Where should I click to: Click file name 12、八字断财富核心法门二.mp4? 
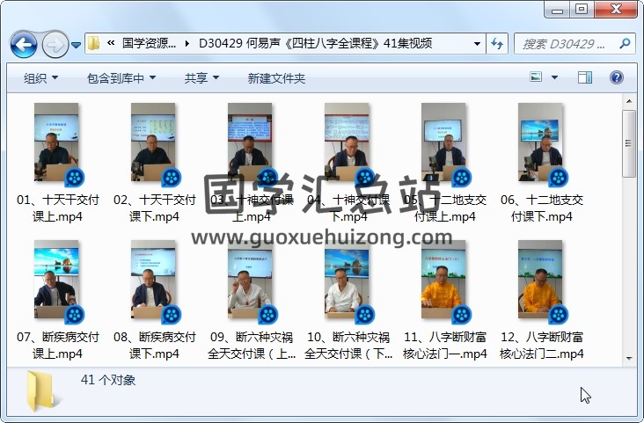point(542,346)
